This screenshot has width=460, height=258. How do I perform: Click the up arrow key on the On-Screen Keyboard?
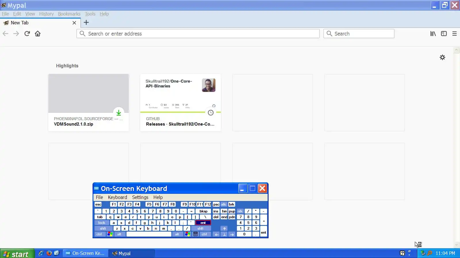[x=224, y=228]
